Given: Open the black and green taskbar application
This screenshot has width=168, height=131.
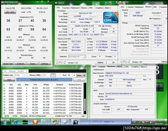Looking at the screenshot, I should 25,122.
